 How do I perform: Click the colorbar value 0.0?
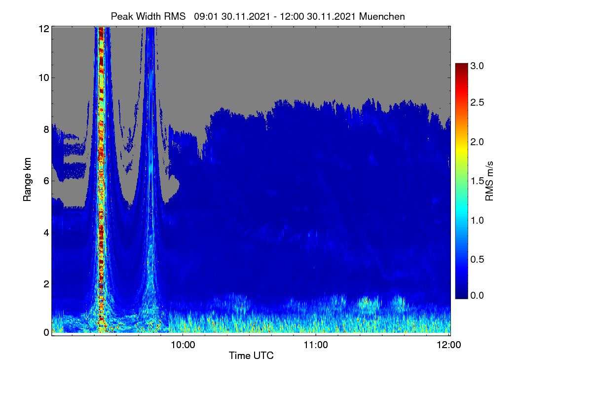point(477,295)
